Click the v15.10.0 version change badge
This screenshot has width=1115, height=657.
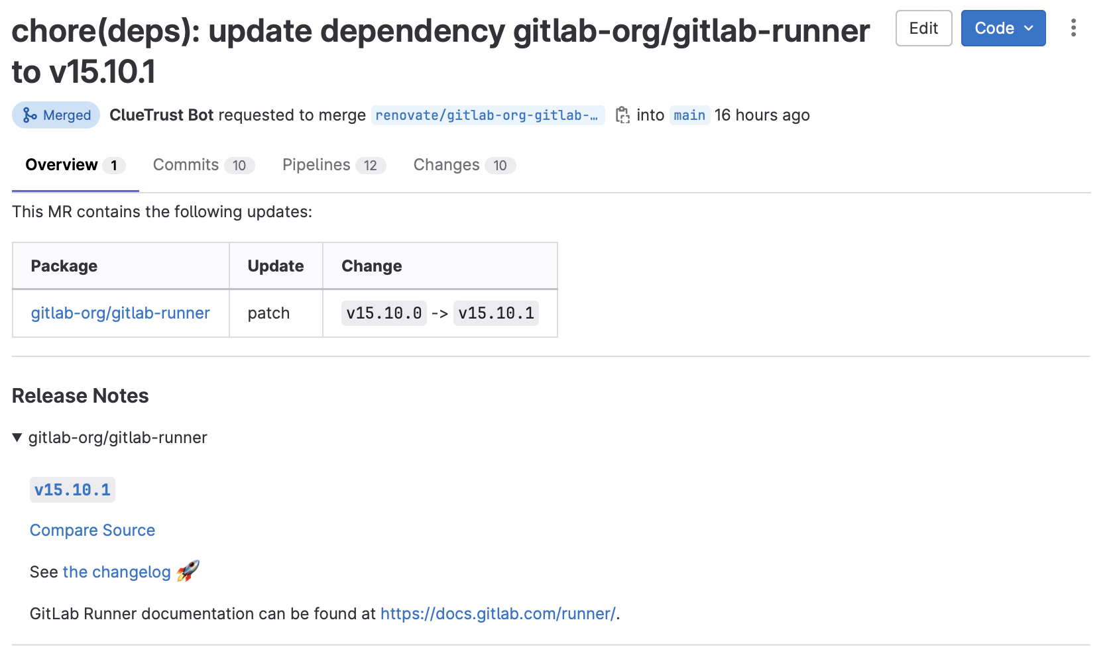point(383,313)
